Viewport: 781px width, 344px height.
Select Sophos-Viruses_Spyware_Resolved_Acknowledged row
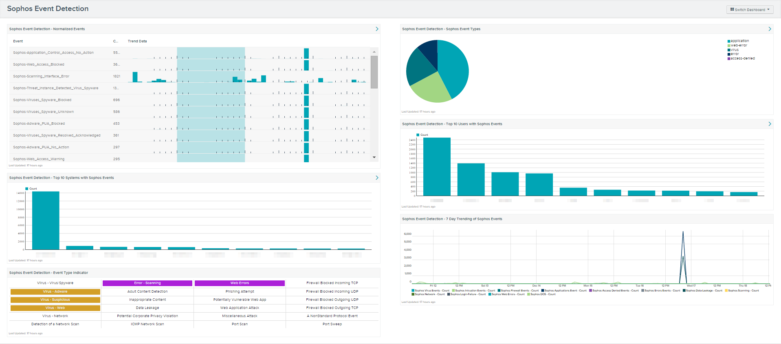(x=190, y=135)
